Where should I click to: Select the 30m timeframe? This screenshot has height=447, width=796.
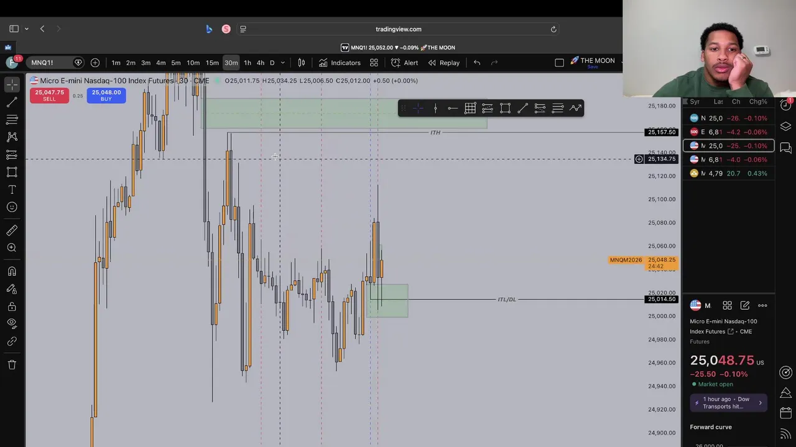click(x=231, y=63)
